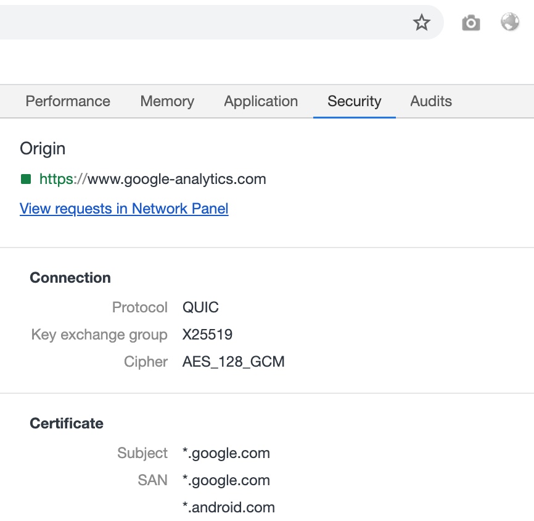Click the Connection section heading
534x521 pixels.
(x=70, y=278)
